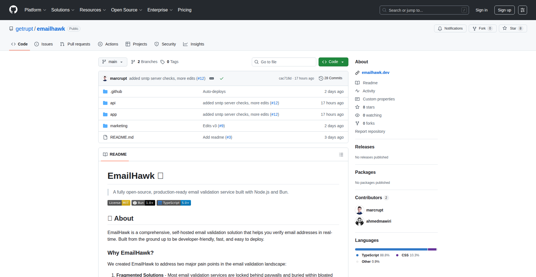Open the green Code dropdown button
Image resolution: width=536 pixels, height=277 pixels.
[333, 62]
